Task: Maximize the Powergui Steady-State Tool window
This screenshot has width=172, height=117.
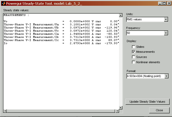Action: 164,3
